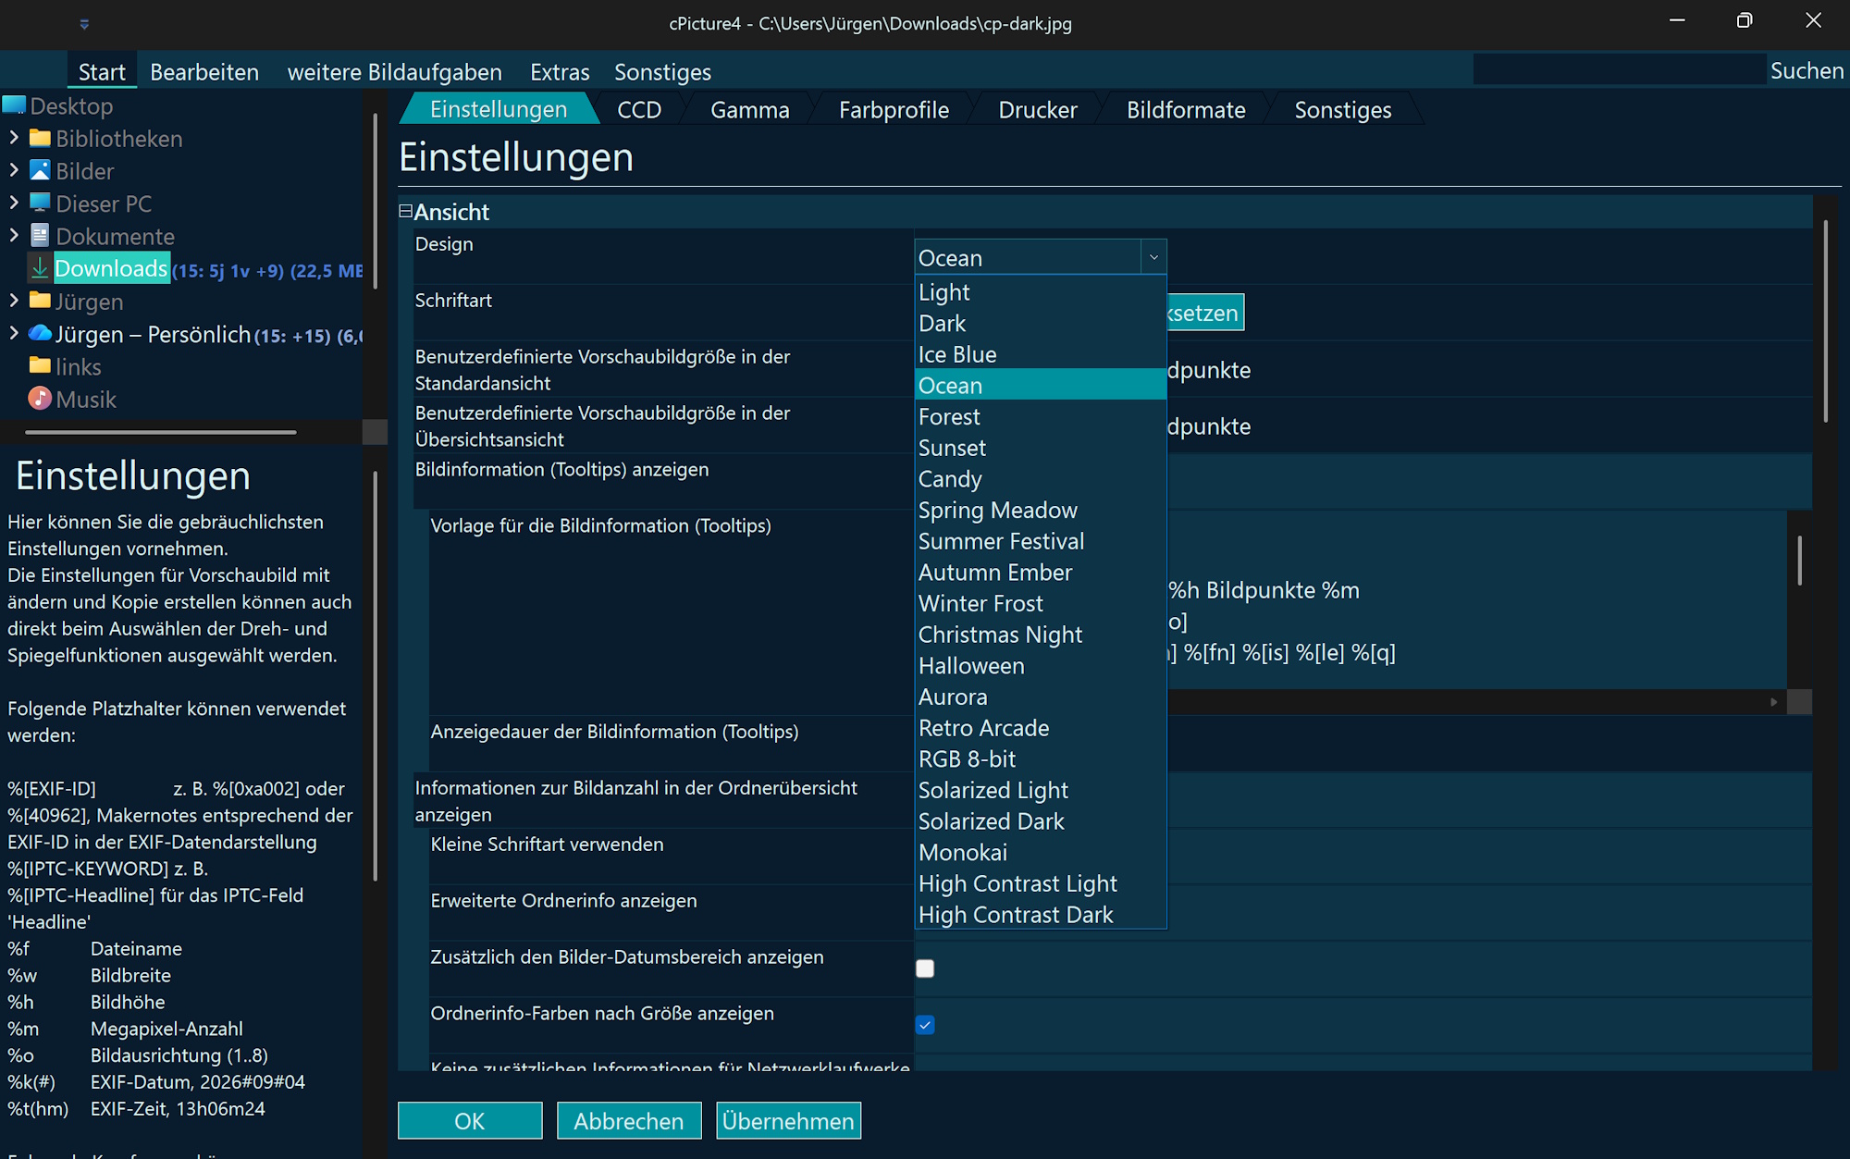
Task: Click the Abbrechen button
Action: click(x=629, y=1120)
